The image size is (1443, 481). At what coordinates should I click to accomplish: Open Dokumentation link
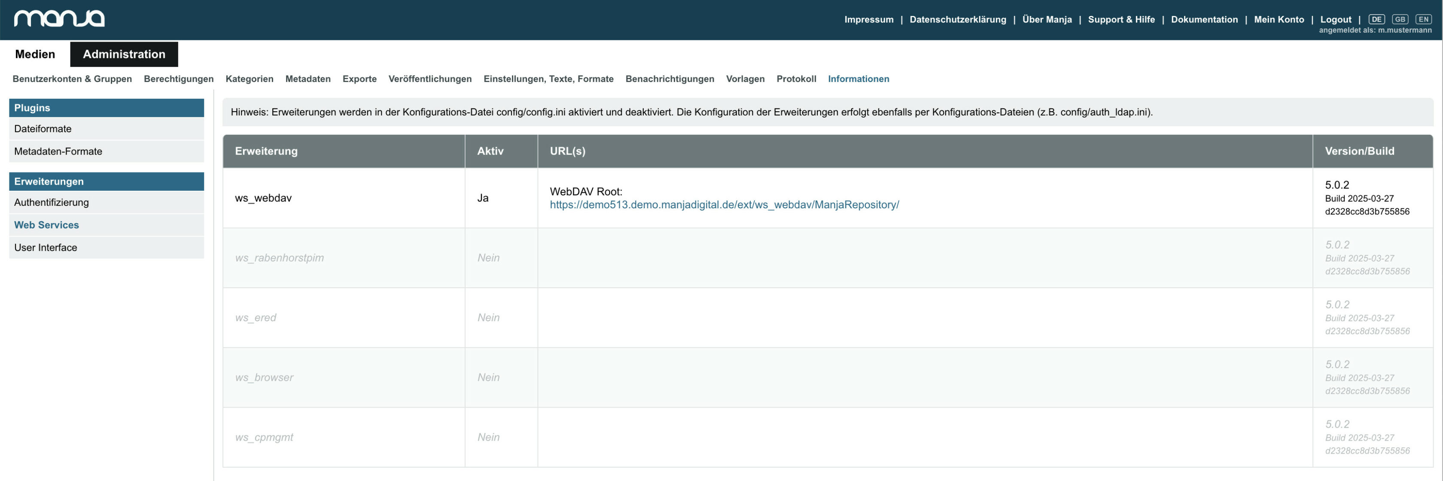(x=1204, y=20)
